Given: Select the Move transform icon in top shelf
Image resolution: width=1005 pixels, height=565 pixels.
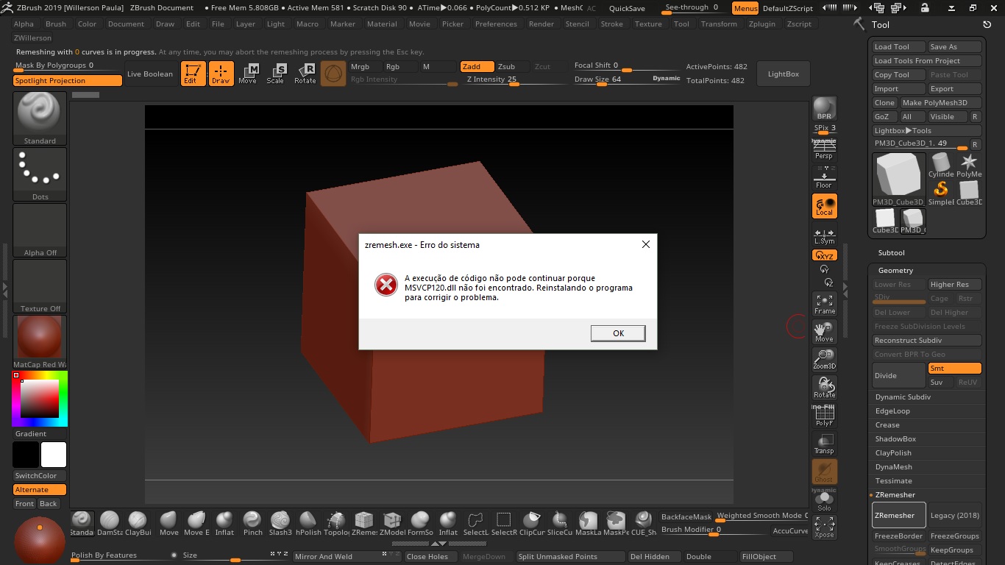Looking at the screenshot, I should (248, 74).
